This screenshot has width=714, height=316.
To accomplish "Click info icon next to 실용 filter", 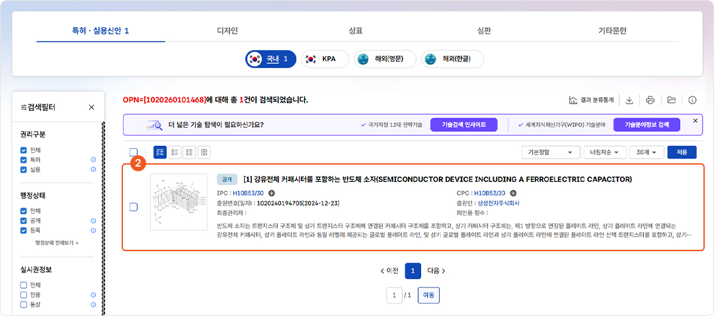I will [93, 169].
